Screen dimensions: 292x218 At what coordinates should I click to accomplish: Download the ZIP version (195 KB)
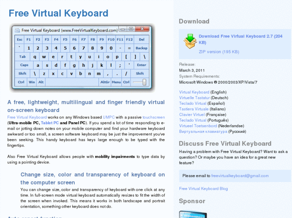point(219,52)
